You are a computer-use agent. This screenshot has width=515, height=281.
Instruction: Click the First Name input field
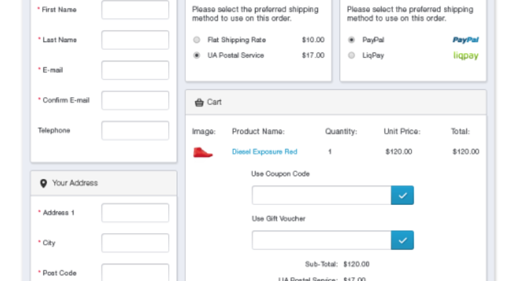click(x=135, y=10)
